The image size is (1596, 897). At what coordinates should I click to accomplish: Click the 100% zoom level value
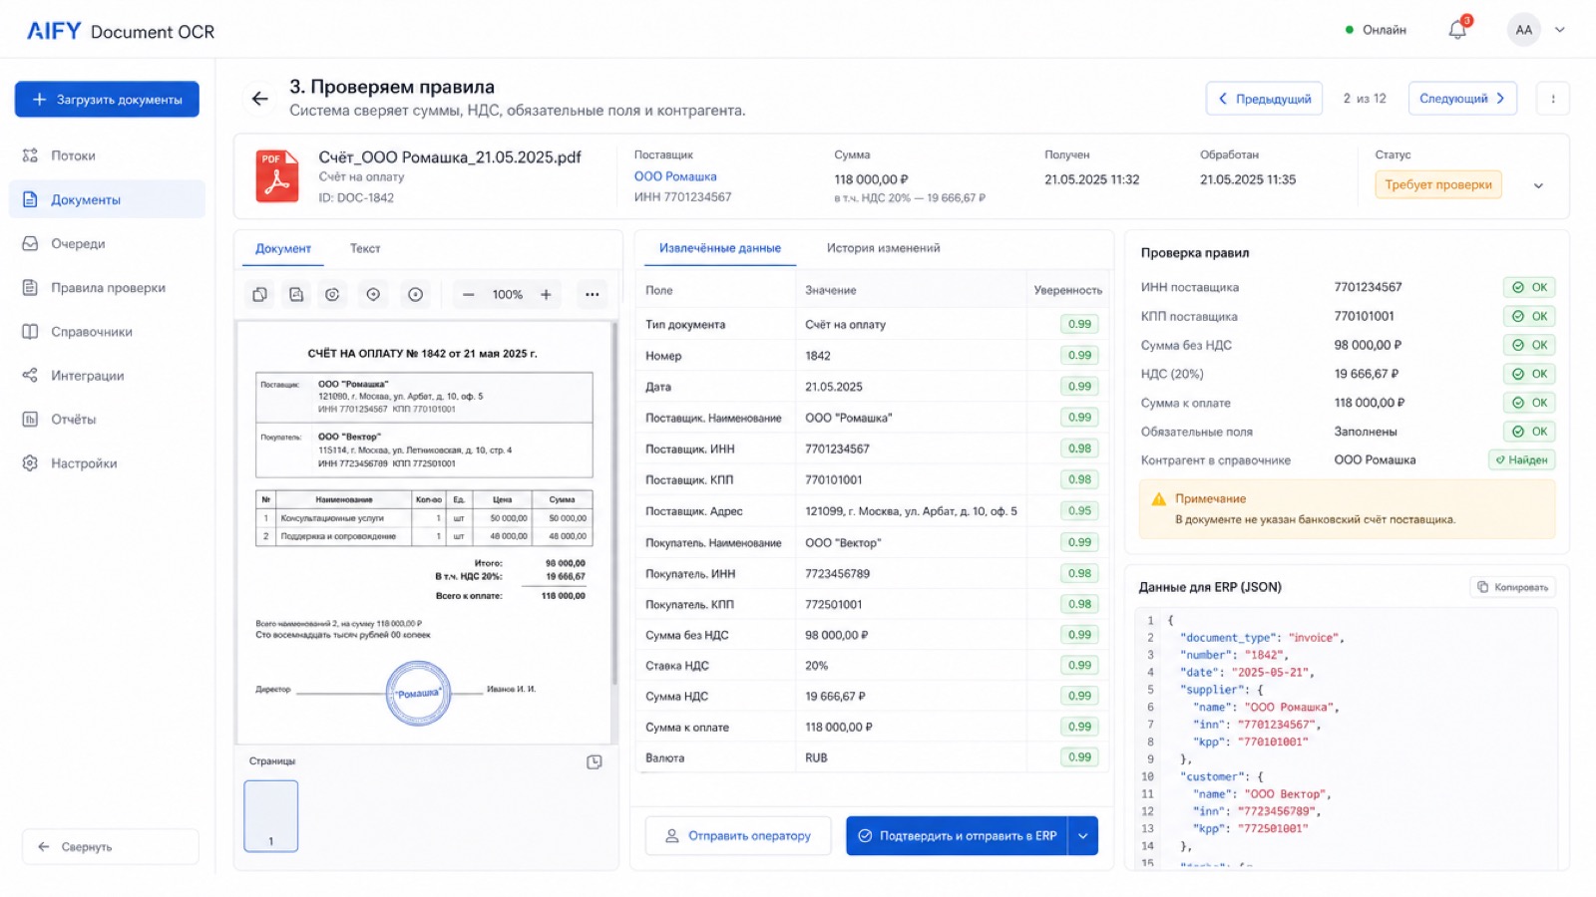click(507, 295)
